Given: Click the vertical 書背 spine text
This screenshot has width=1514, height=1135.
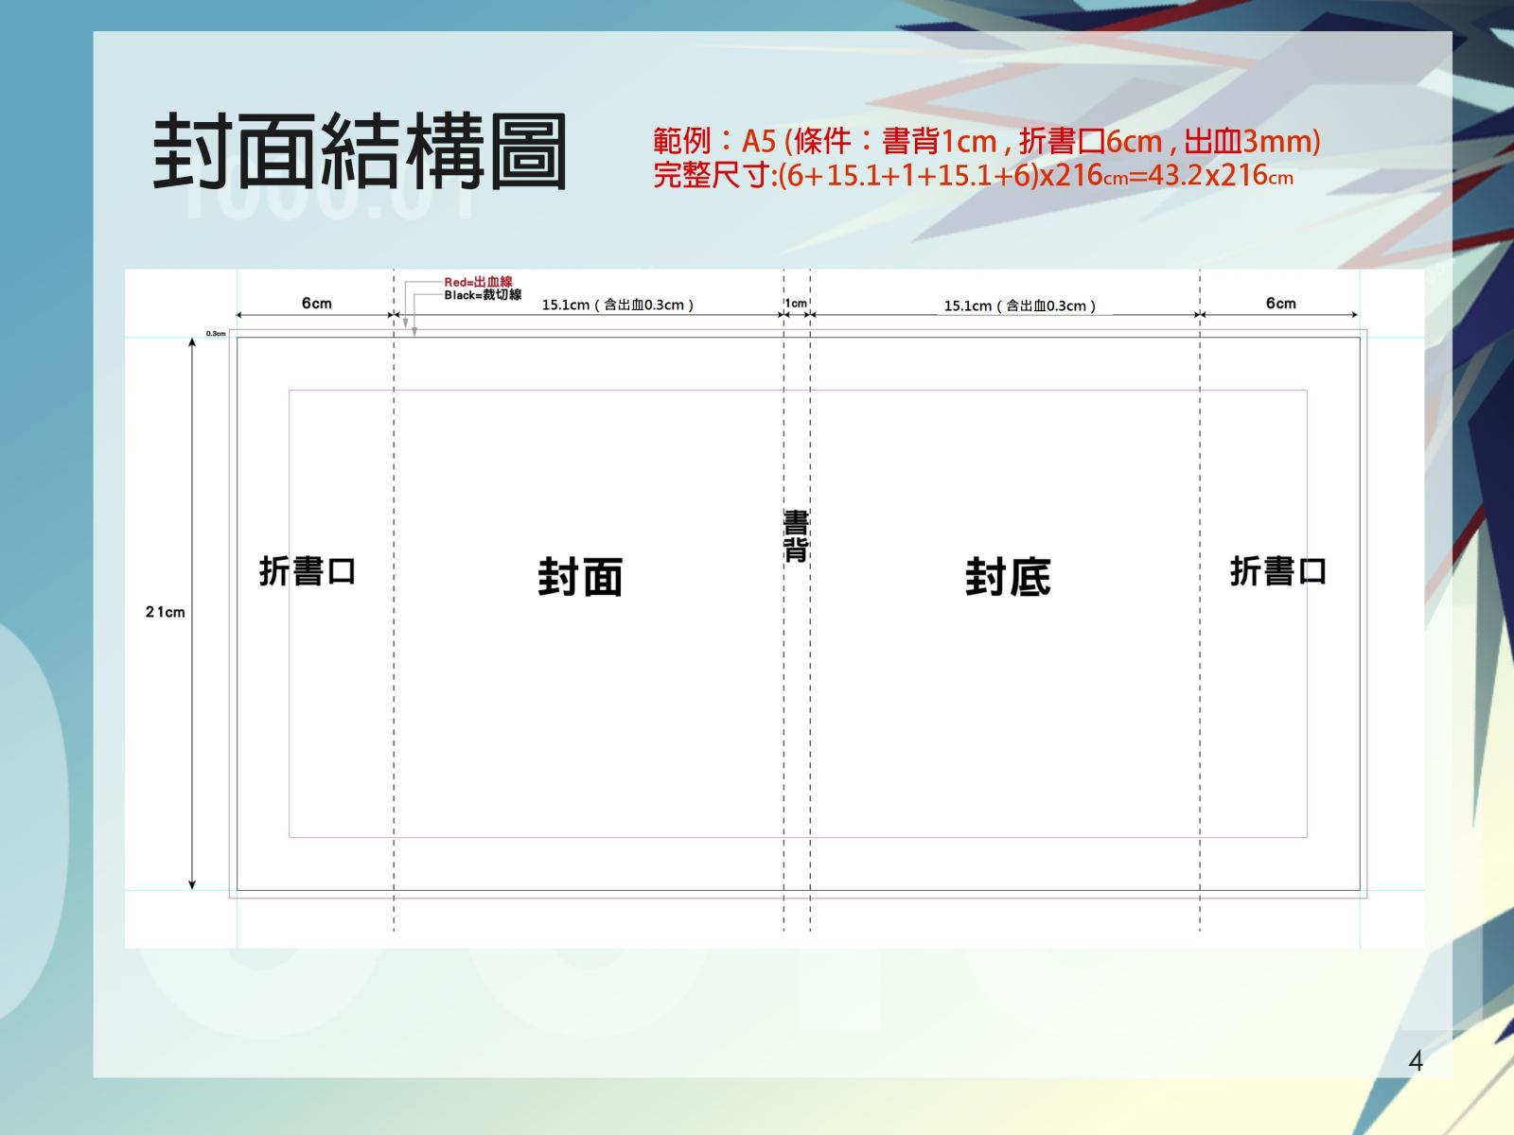Looking at the screenshot, I should click(x=796, y=535).
